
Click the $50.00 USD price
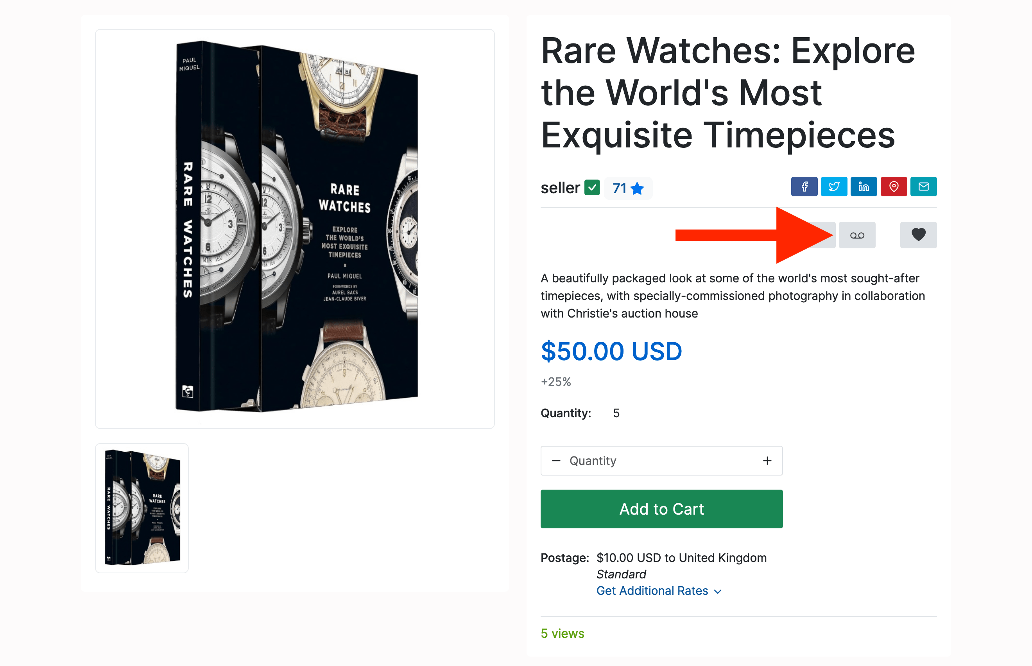pyautogui.click(x=611, y=351)
